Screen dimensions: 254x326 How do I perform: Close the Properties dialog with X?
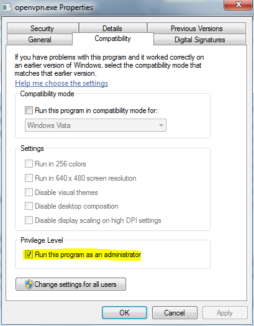coord(238,4)
